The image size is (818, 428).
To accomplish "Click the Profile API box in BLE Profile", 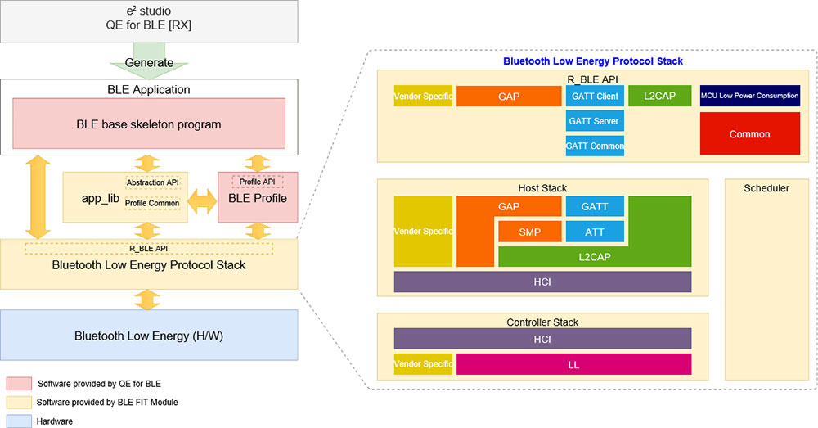I will pos(257,182).
